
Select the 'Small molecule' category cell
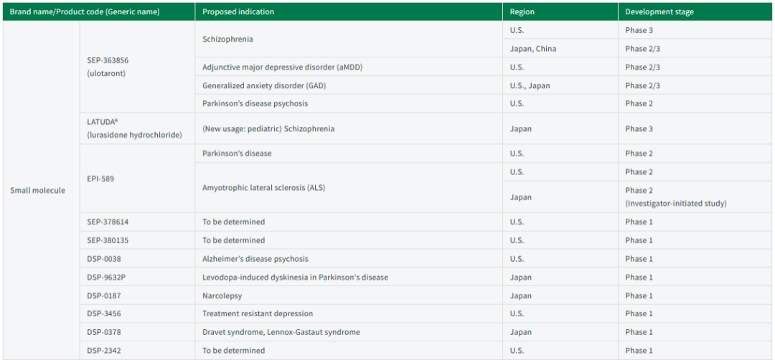pos(37,190)
